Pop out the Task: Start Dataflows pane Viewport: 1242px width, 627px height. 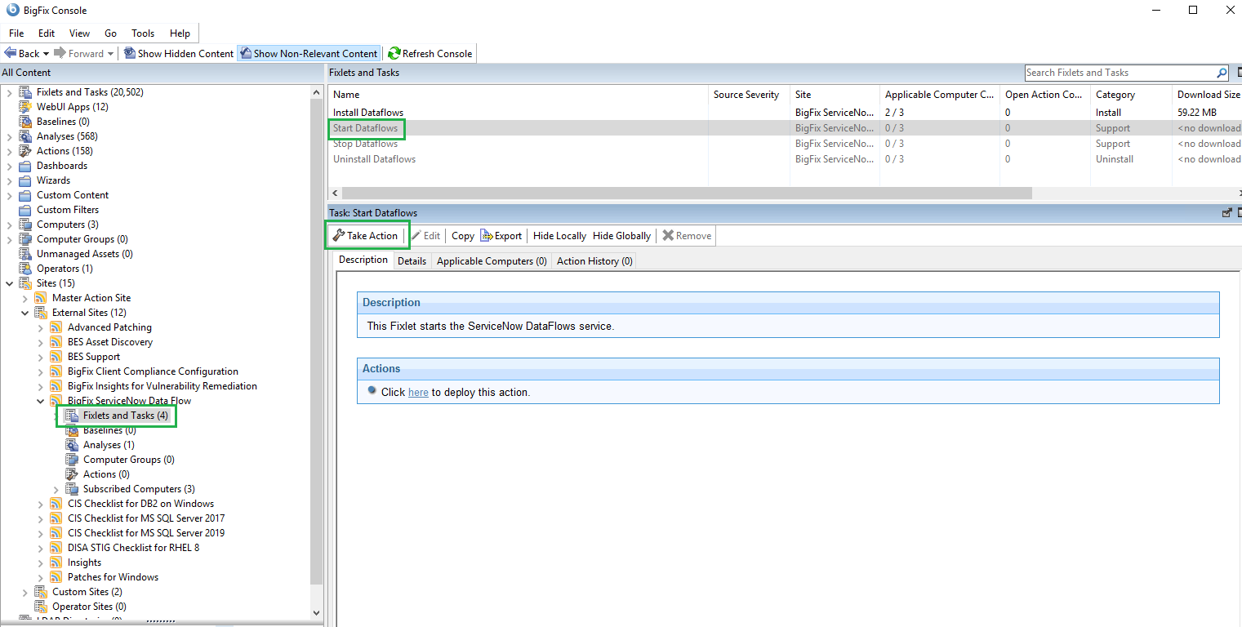(1226, 212)
